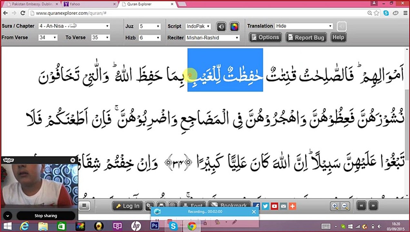The height and width of the screenshot is (232, 410).
Task: Click the highlighted Arabic verse phrase
Action: pyautogui.click(x=225, y=70)
